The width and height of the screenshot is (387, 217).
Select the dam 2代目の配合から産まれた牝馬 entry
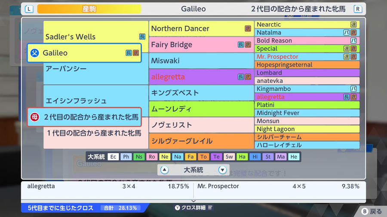coord(84,117)
